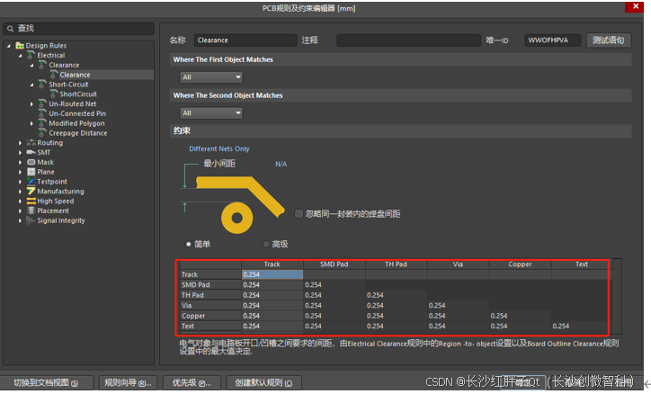
Task: Click the 规则向导 button
Action: (128, 383)
